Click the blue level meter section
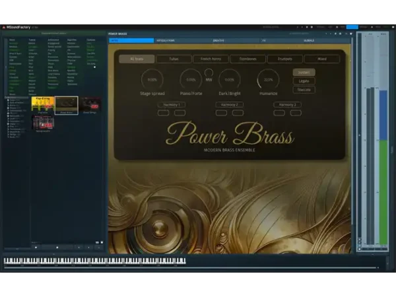Viewport: 396px width, 297px height. point(383,115)
